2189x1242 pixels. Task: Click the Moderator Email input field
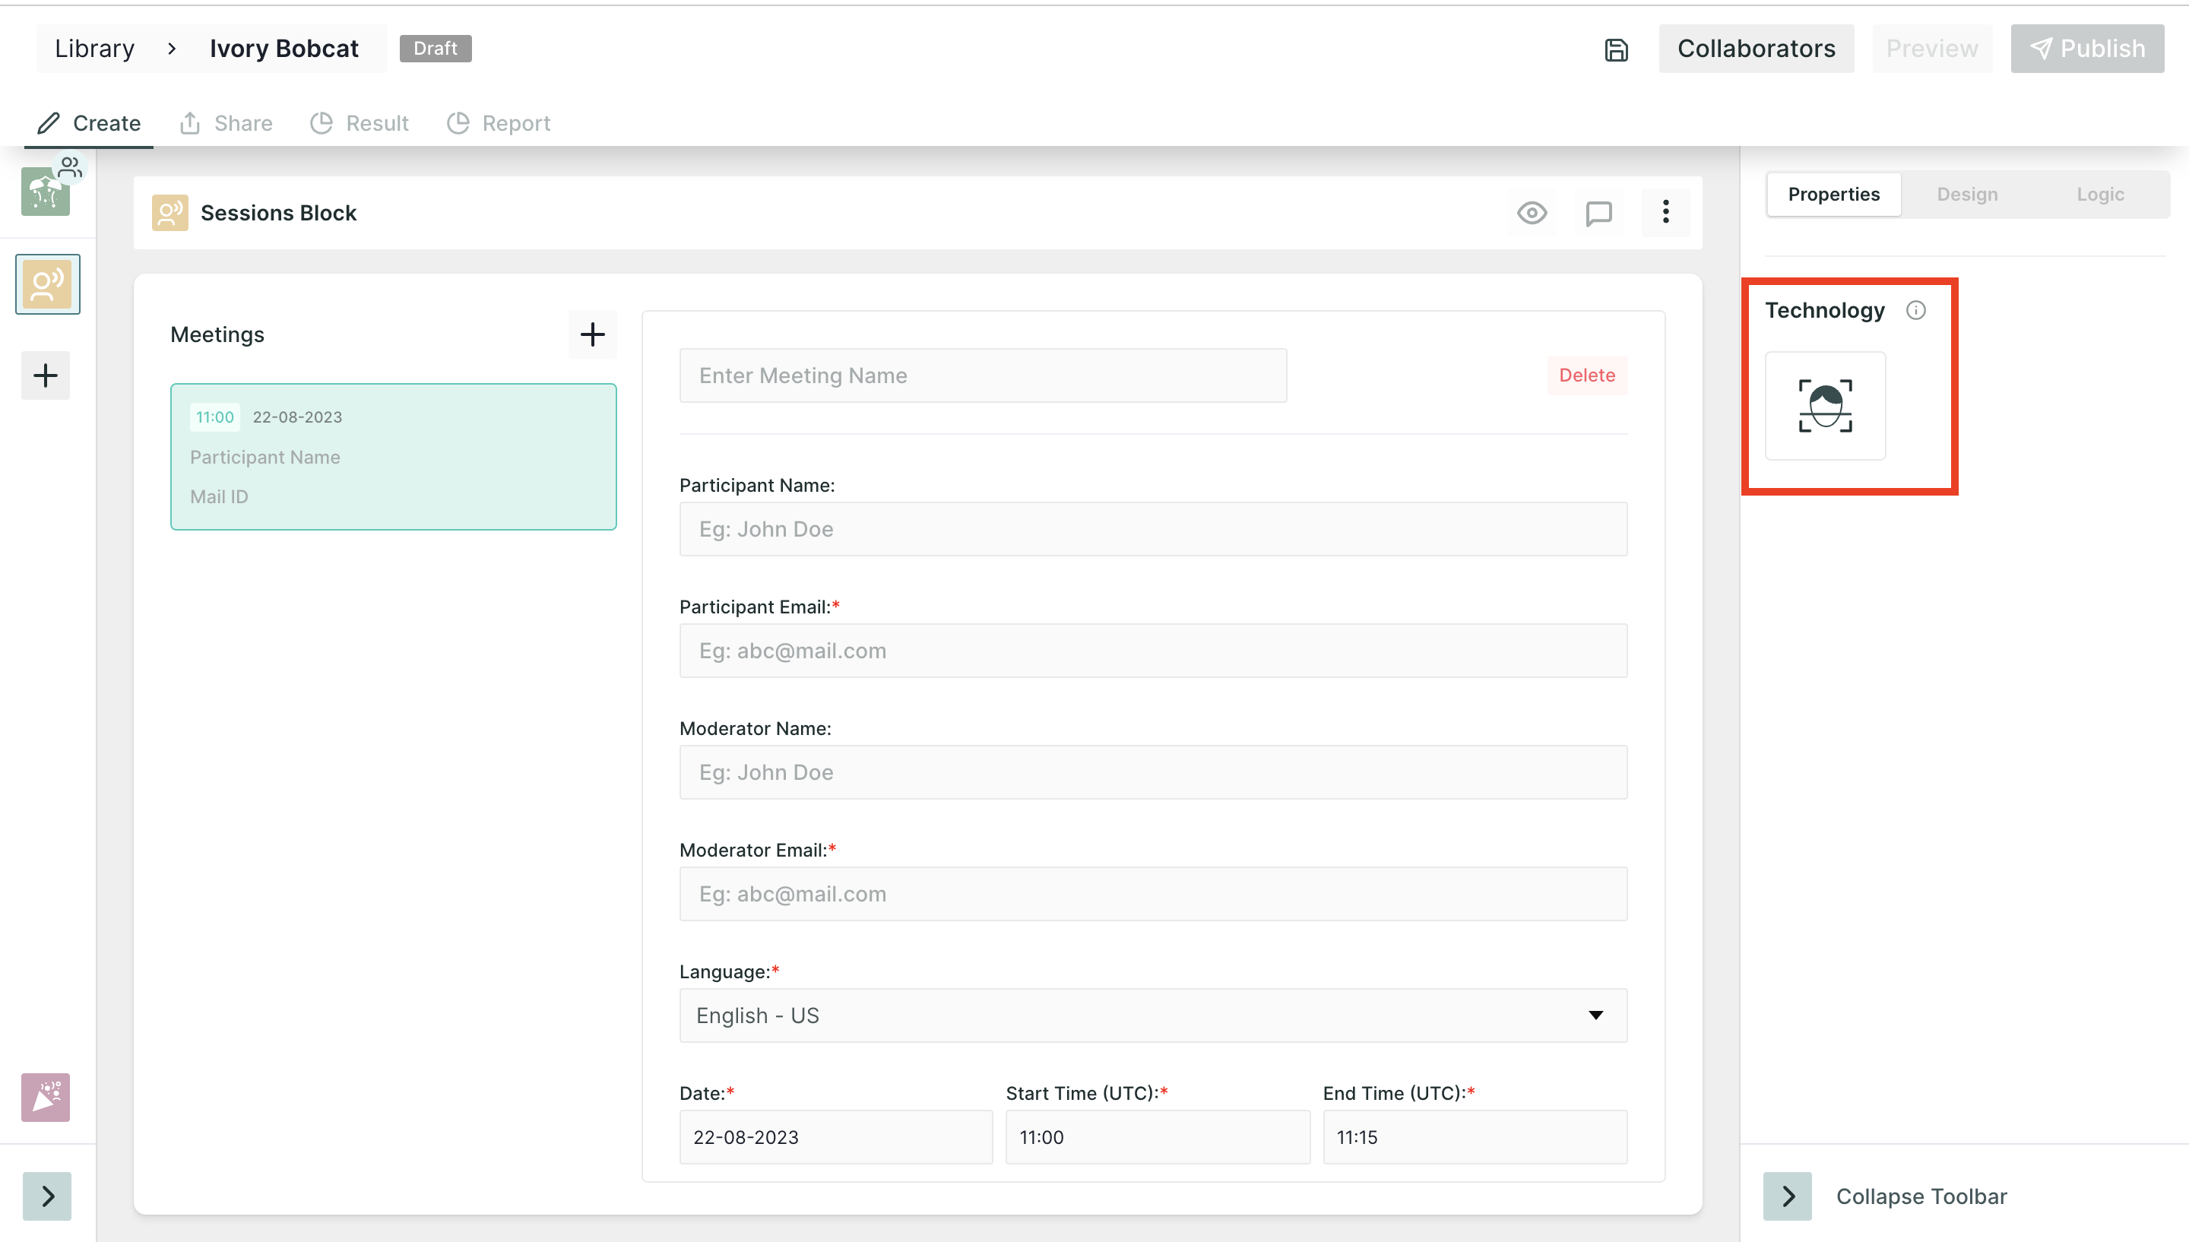1153,894
